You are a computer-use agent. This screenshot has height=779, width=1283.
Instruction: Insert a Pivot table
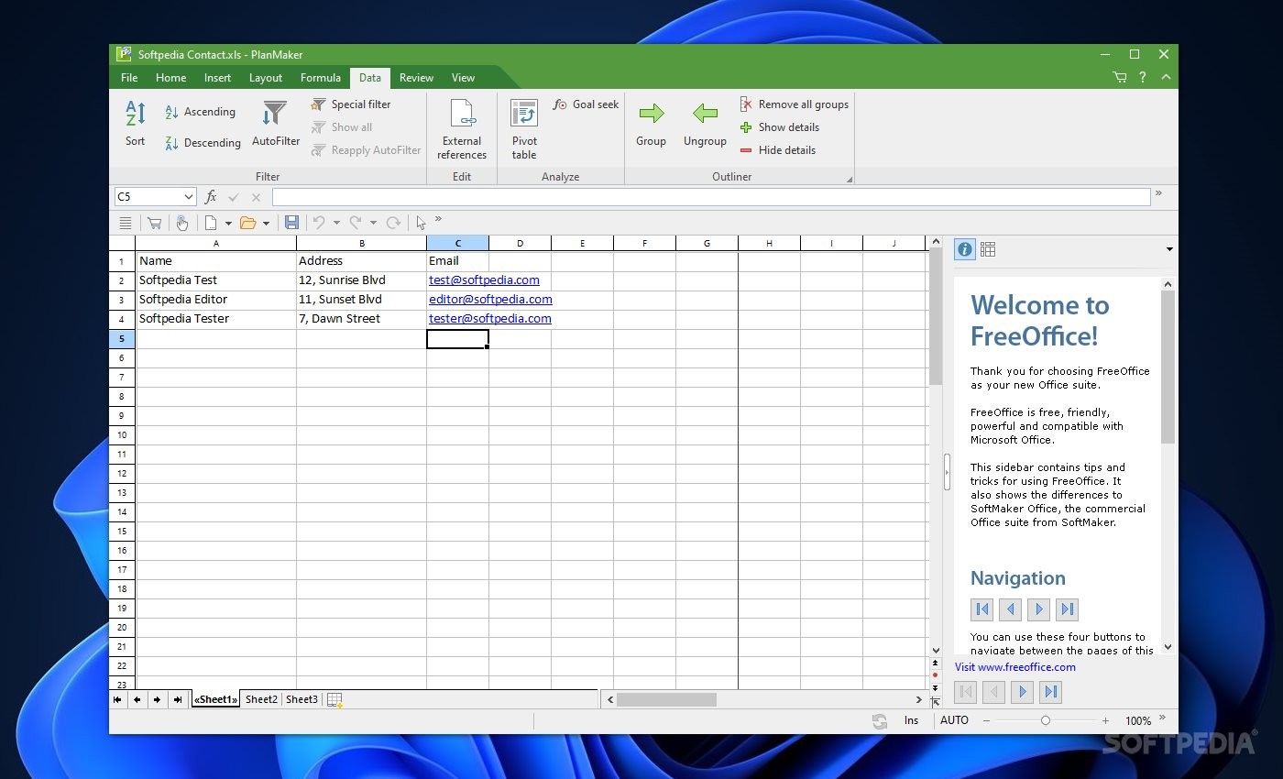click(x=524, y=128)
